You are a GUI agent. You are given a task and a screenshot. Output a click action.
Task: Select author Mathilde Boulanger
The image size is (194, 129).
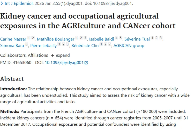pos(55,39)
